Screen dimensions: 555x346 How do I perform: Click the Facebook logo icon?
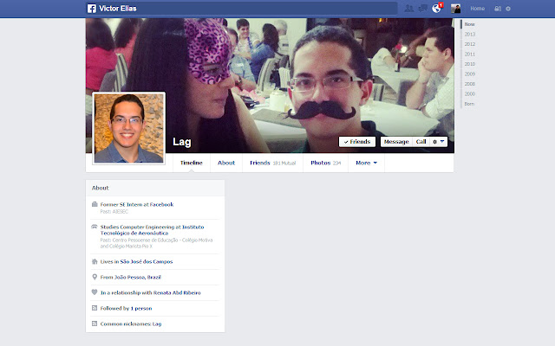pyautogui.click(x=91, y=9)
